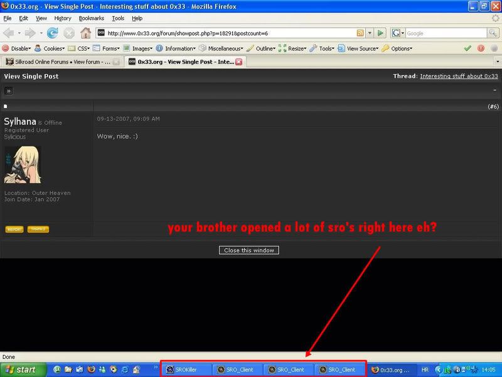This screenshot has height=377, width=502.
Task: Switch to the SROKiller taskbar window
Action: pos(186,369)
